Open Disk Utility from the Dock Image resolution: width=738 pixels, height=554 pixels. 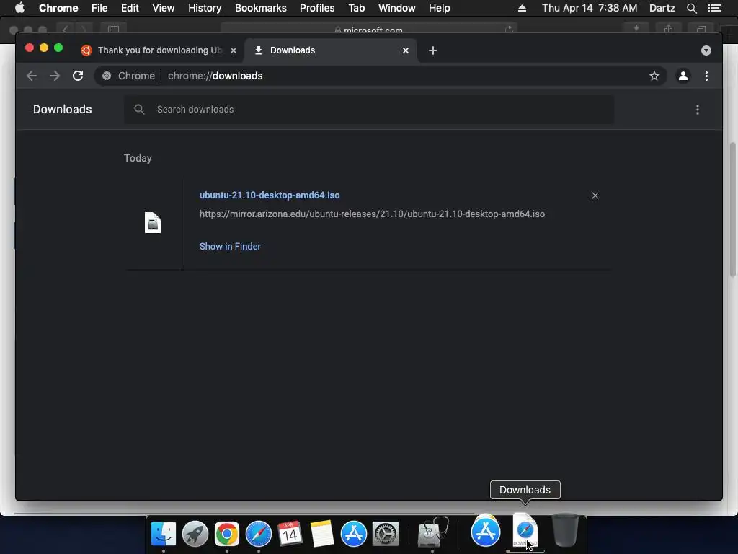pos(432,533)
